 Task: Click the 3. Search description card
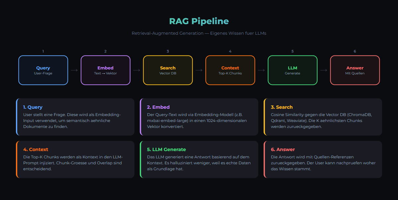323,117
